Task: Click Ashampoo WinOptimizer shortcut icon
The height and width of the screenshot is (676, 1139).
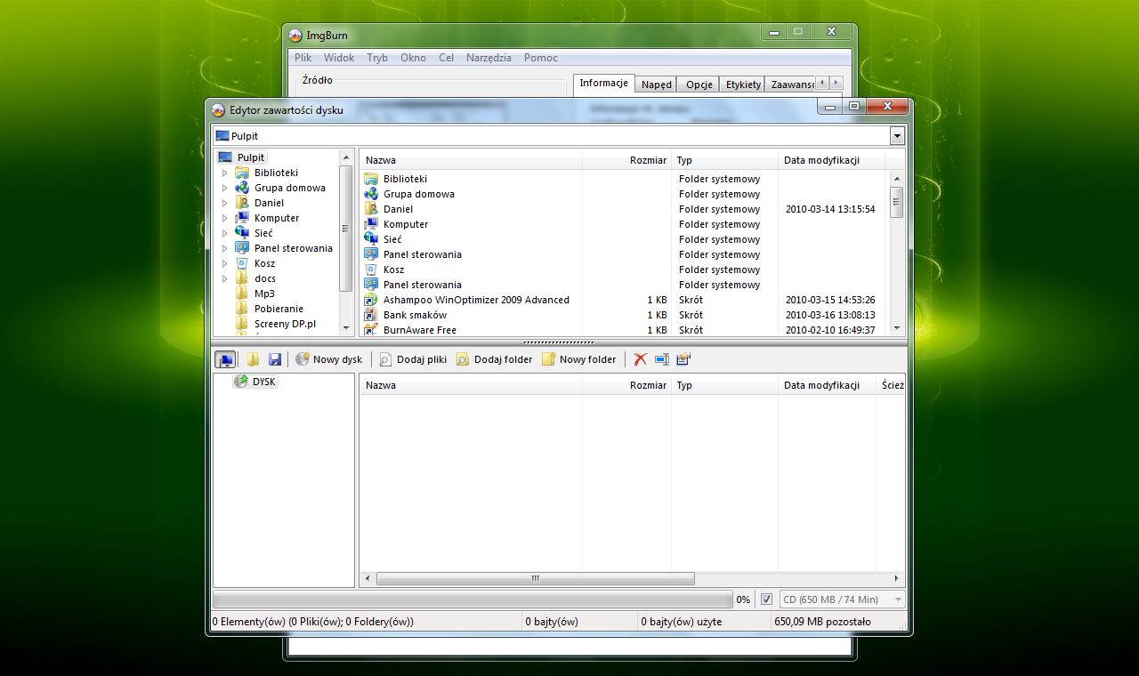Action: [371, 300]
